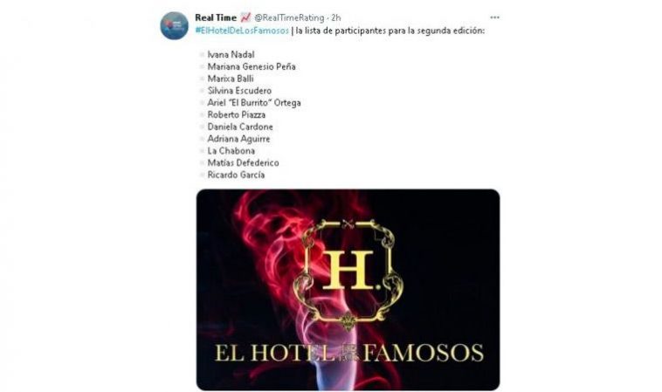Click the name Mariana Genesio Peña

pos(252,66)
